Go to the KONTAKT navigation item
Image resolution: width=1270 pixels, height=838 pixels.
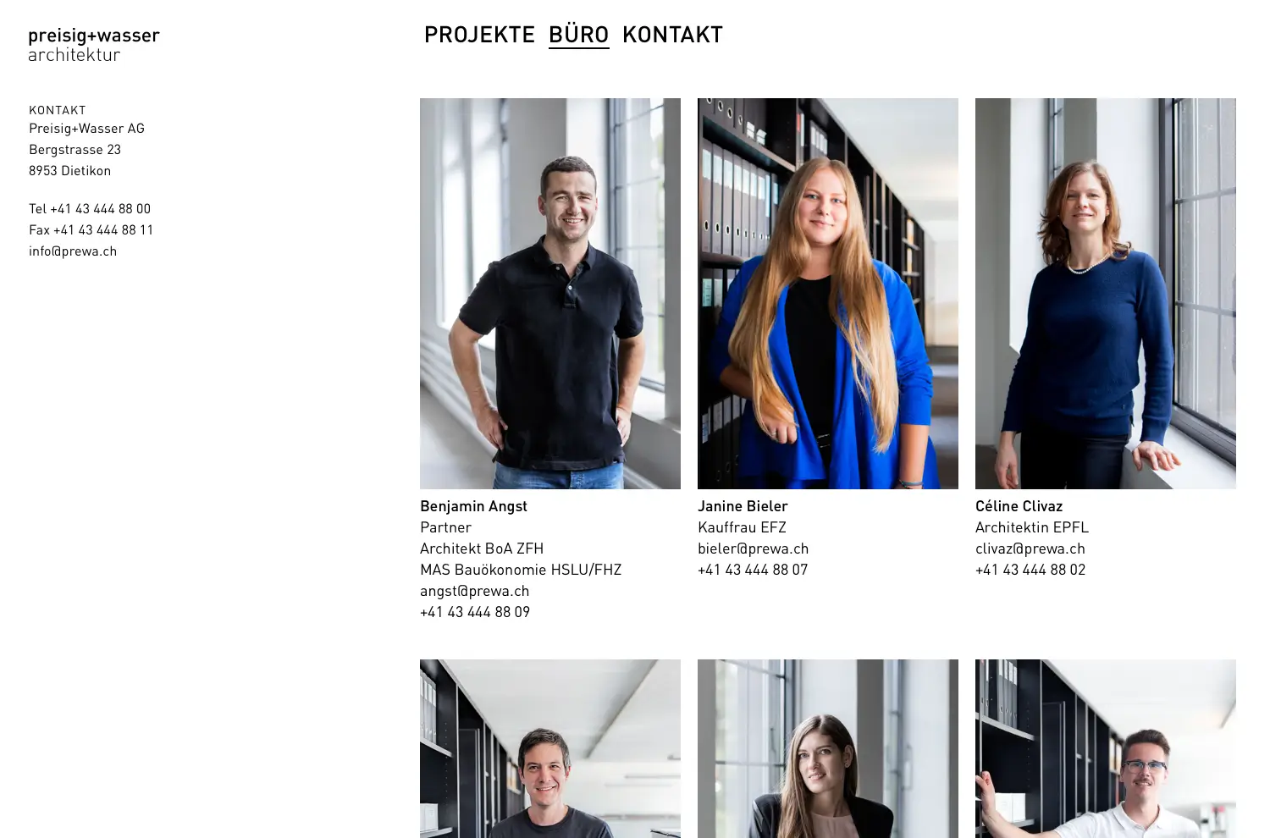tap(672, 35)
